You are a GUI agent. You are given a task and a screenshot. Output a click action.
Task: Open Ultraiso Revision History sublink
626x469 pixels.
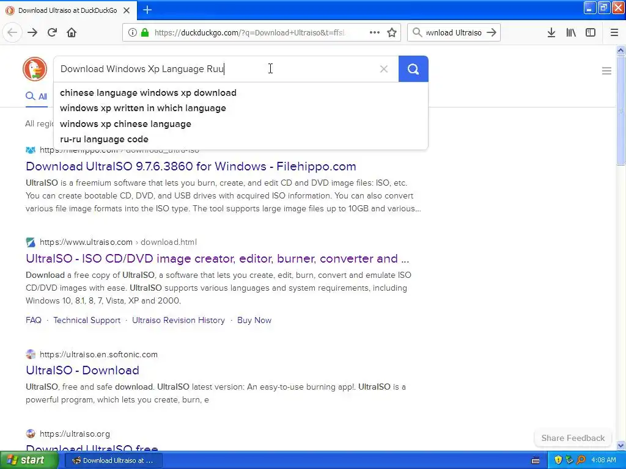[x=179, y=320]
